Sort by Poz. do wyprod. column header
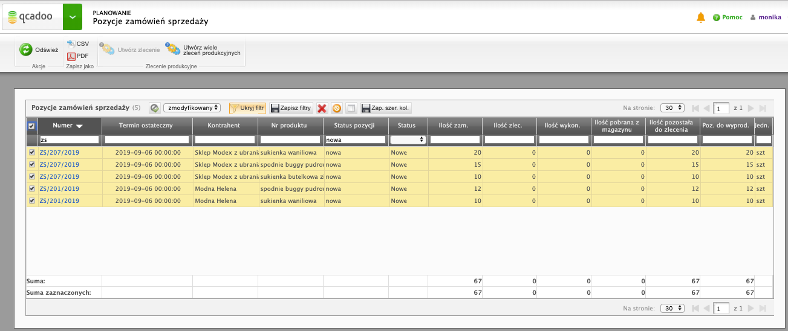This screenshot has width=788, height=331. pyautogui.click(x=728, y=126)
